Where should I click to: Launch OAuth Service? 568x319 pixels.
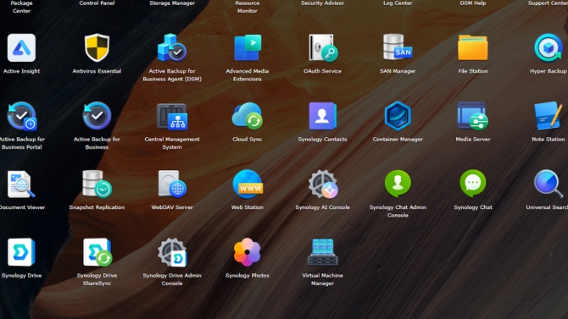click(322, 48)
